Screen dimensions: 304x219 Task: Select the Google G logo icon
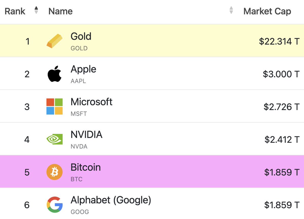coord(54,205)
